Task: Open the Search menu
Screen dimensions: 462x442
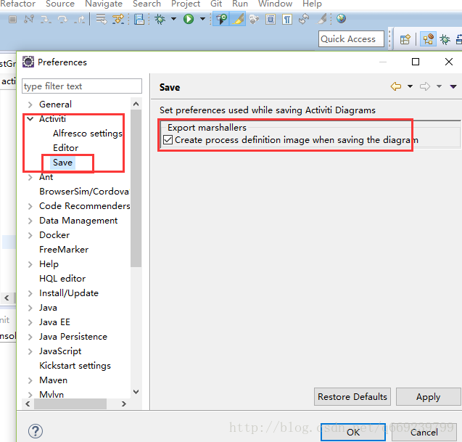Action: point(147,4)
